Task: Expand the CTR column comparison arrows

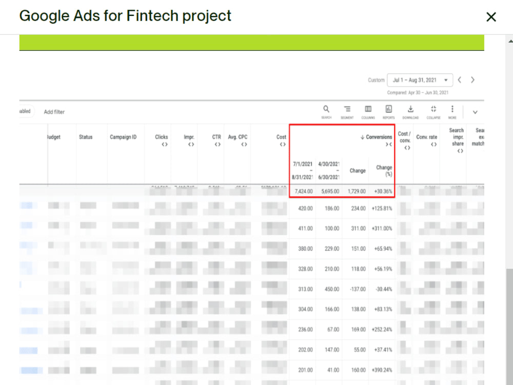Action: (x=218, y=144)
